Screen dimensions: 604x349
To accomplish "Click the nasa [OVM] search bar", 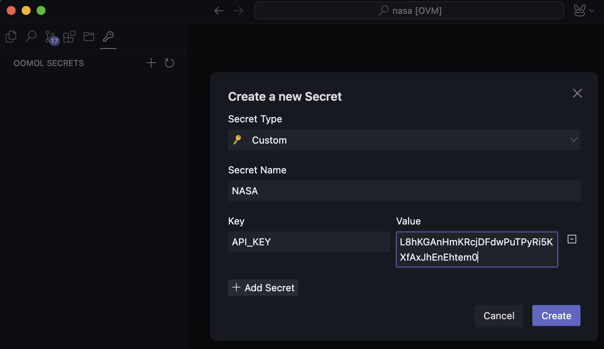I will tap(409, 11).
